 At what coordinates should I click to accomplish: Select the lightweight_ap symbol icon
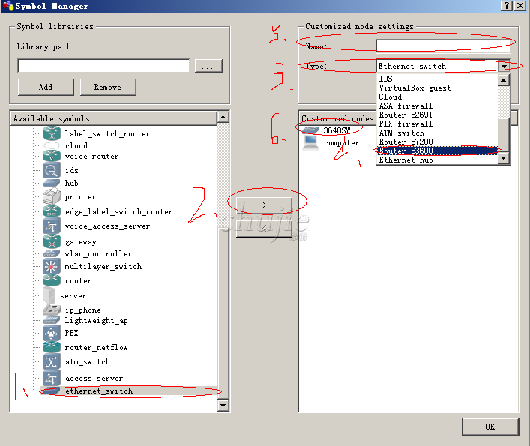(52, 320)
